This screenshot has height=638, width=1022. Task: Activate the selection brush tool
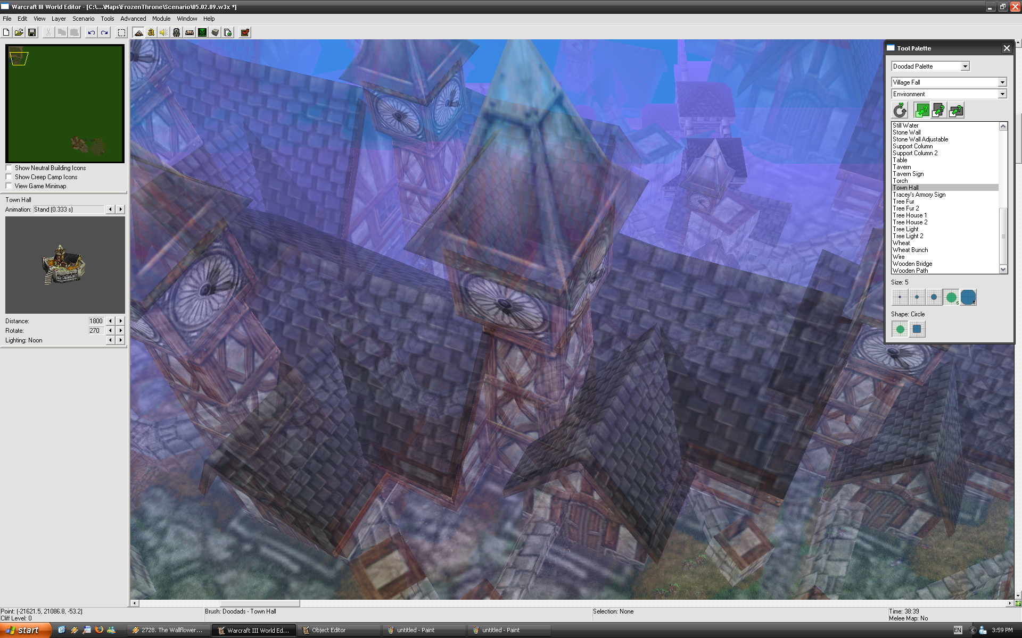(121, 32)
